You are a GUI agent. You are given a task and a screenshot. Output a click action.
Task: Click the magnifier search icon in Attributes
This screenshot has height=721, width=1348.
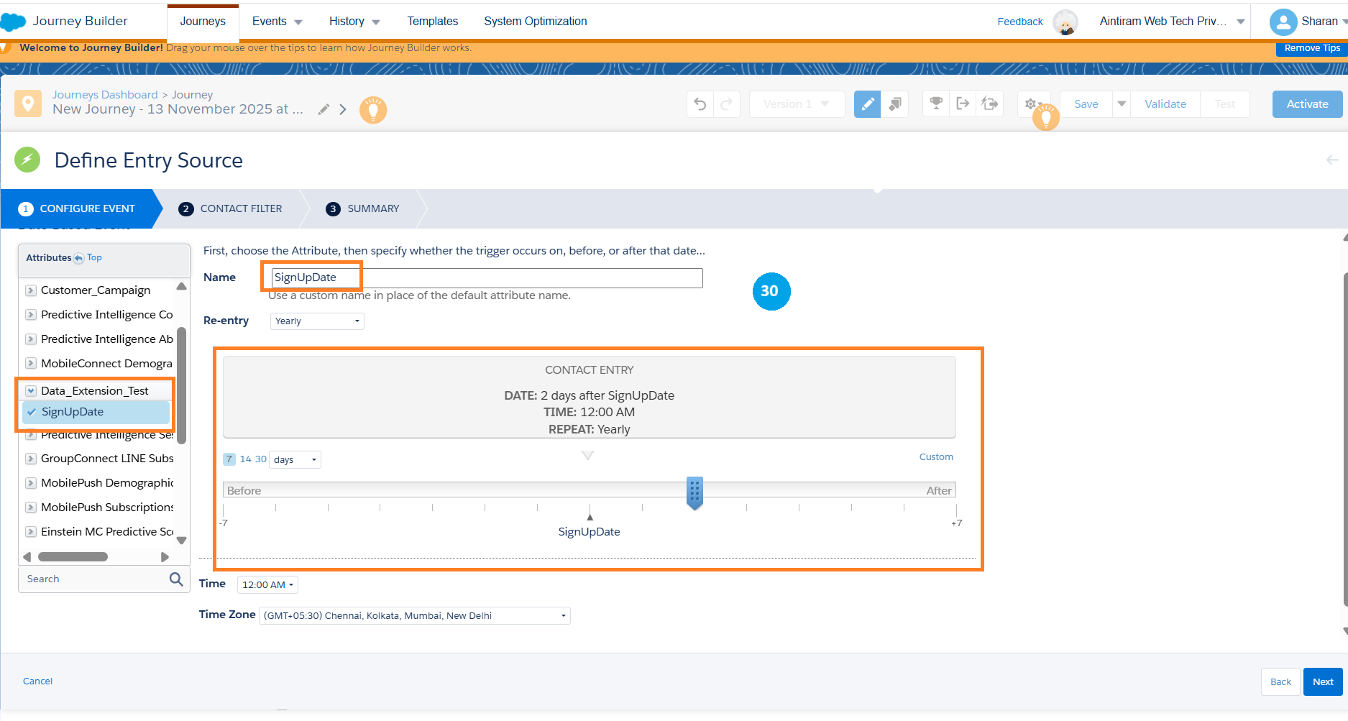point(176,579)
